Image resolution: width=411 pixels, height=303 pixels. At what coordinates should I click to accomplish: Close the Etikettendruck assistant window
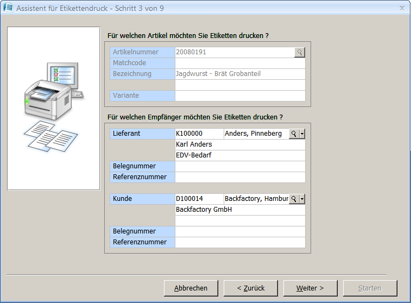(x=402, y=8)
